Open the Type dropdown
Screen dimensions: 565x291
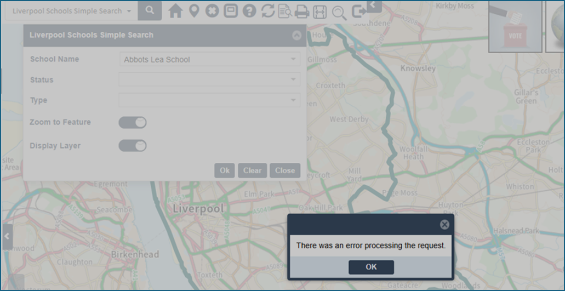pos(210,100)
